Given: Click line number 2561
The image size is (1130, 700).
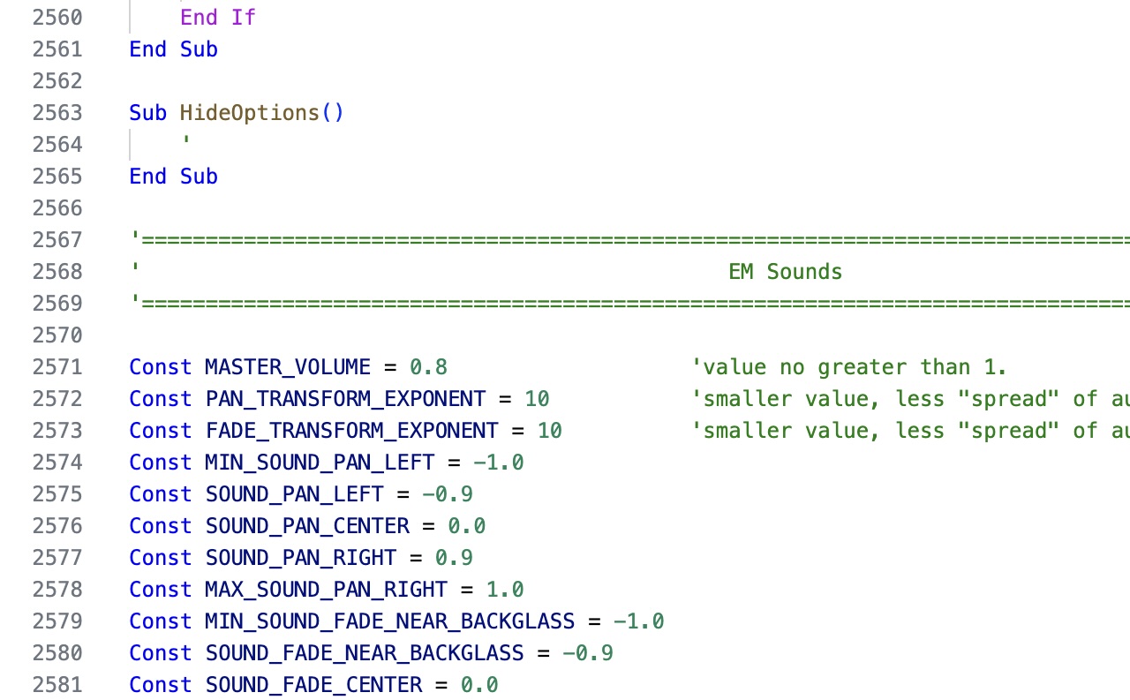Looking at the screenshot, I should (57, 49).
